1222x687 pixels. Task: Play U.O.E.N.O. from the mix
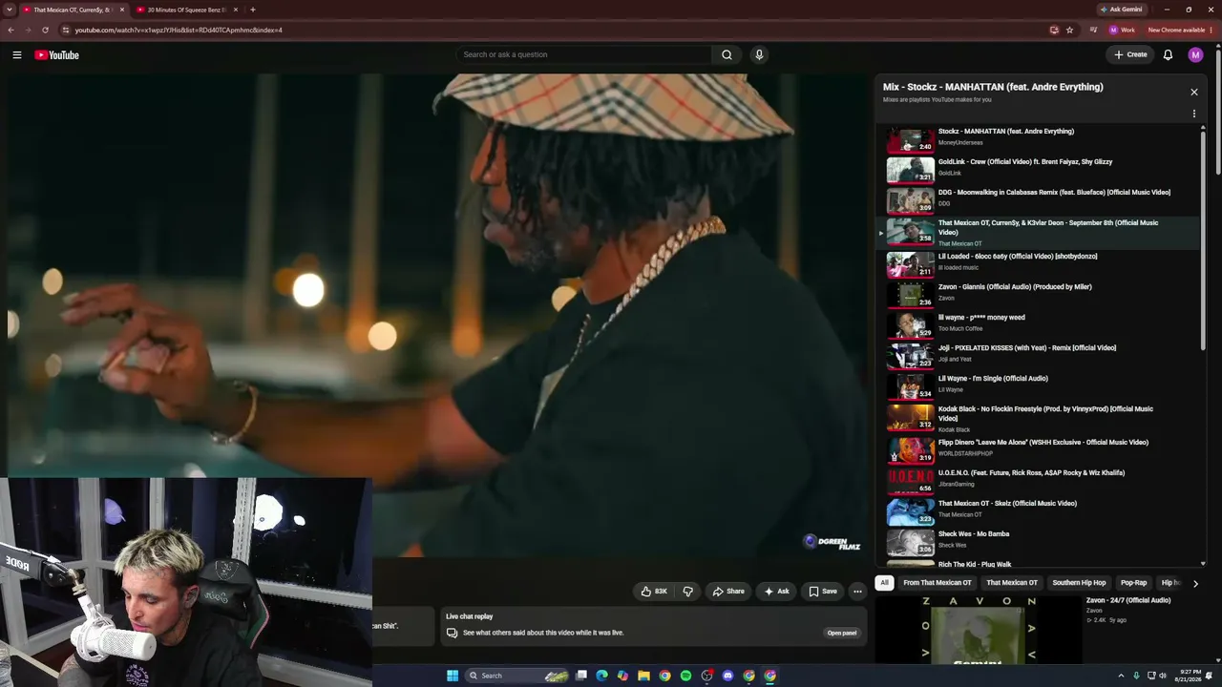(1039, 480)
